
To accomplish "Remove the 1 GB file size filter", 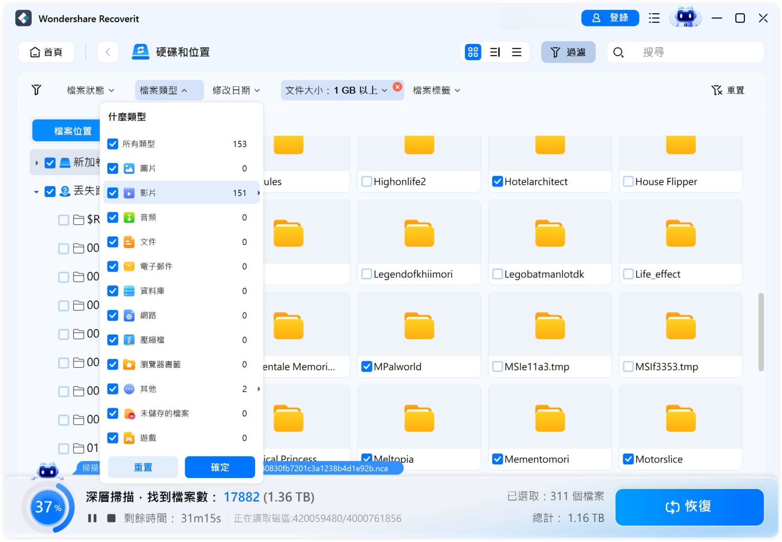I will (398, 86).
